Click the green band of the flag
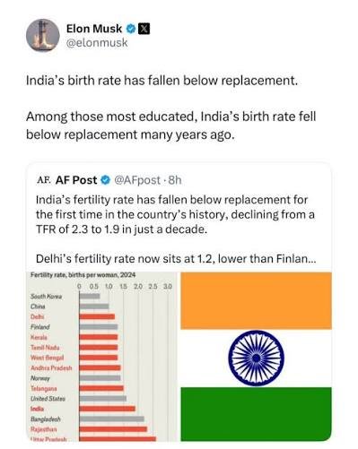 256,414
